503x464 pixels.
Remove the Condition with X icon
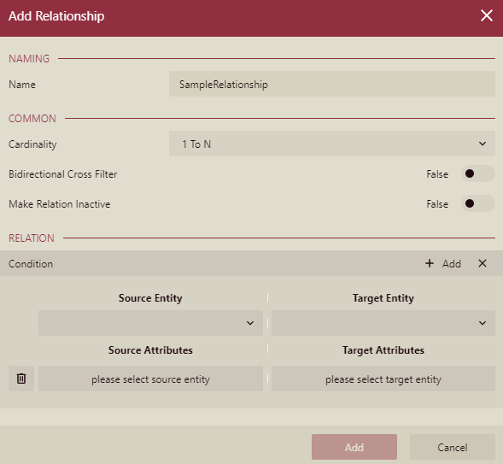(483, 263)
